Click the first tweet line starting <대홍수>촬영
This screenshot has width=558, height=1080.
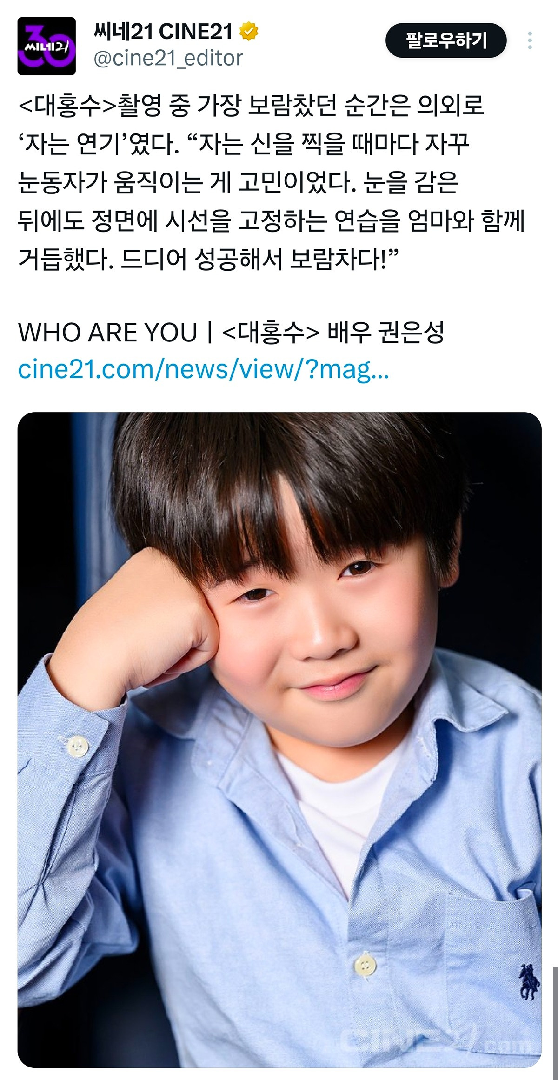[251, 106]
